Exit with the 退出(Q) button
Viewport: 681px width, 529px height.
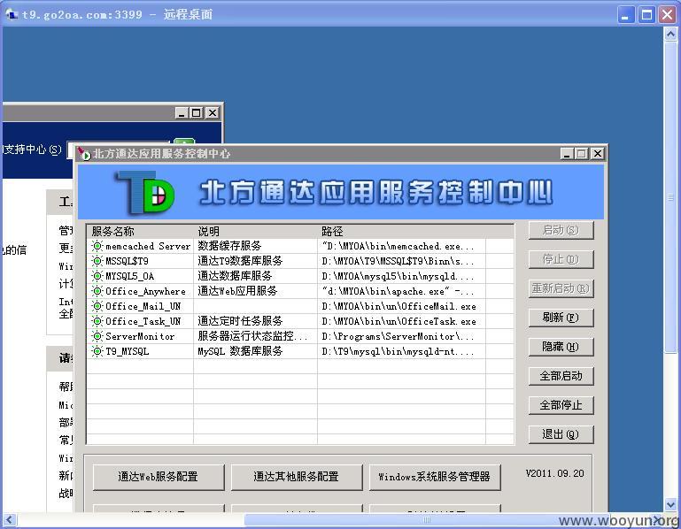click(561, 434)
